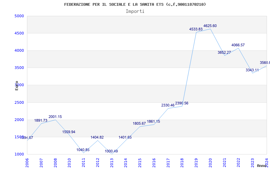Click the data label 1040.85

[x=83, y=150]
